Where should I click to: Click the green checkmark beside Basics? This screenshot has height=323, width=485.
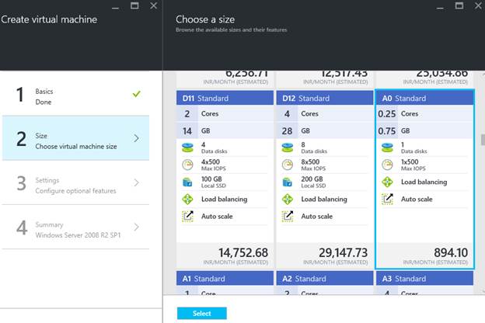[137, 94]
